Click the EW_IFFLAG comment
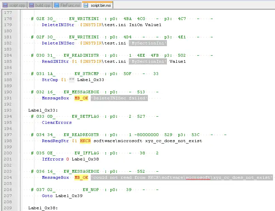 (x=87, y=153)
